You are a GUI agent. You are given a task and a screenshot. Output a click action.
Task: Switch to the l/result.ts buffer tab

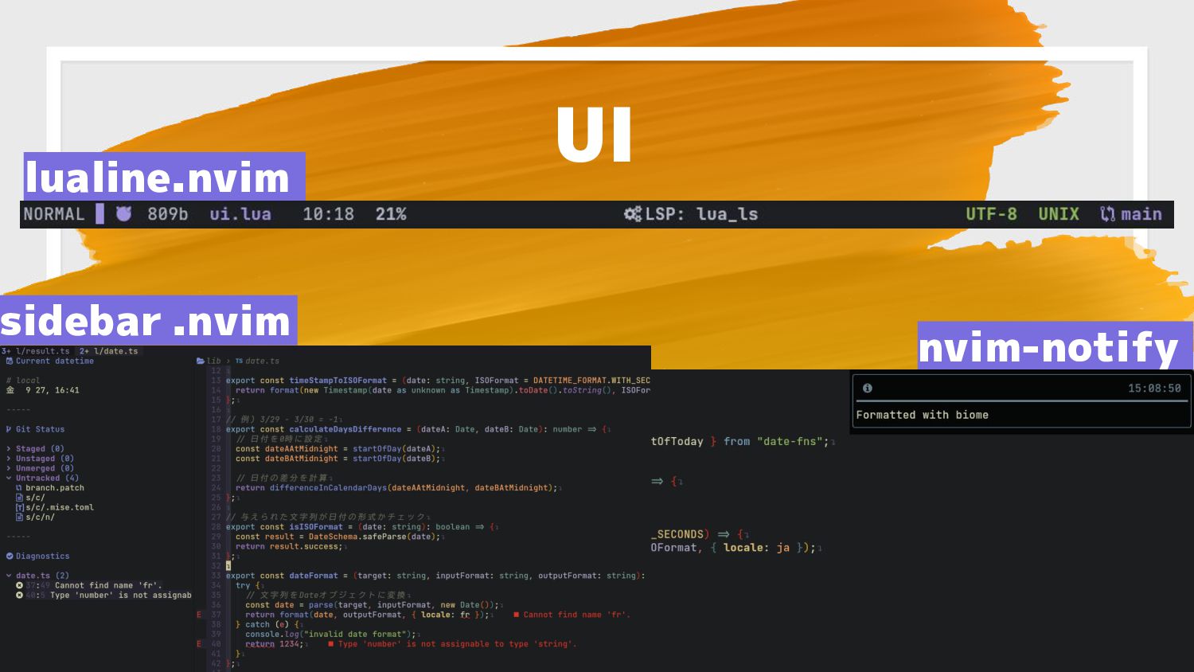tap(37, 351)
